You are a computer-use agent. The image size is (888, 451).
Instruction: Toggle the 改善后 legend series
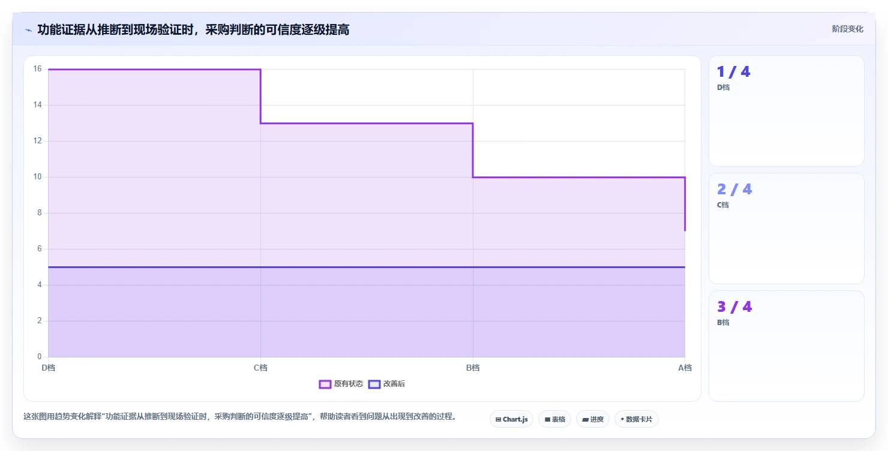click(x=386, y=384)
